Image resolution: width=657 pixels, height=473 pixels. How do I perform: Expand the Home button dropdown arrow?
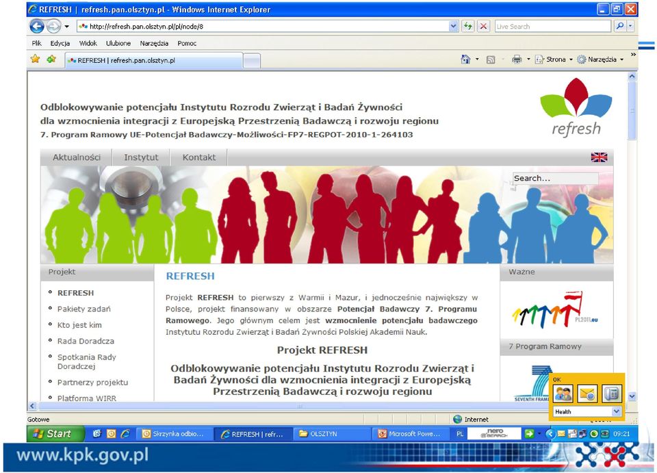coord(477,60)
